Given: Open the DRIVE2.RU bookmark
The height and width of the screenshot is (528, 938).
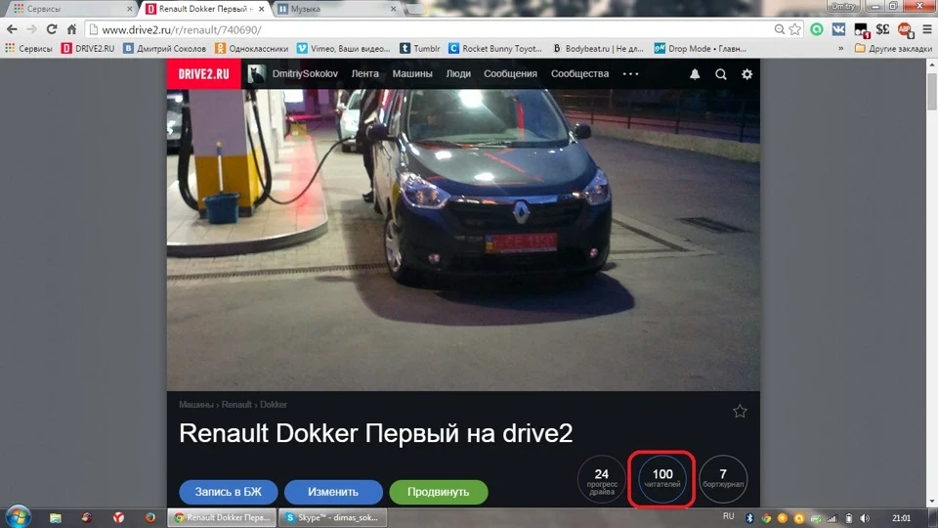Looking at the screenshot, I should [x=88, y=49].
